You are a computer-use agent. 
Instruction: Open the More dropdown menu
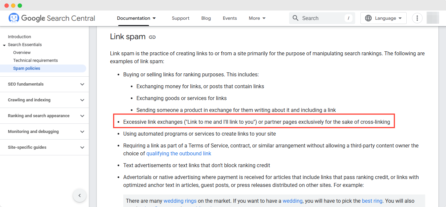257,18
